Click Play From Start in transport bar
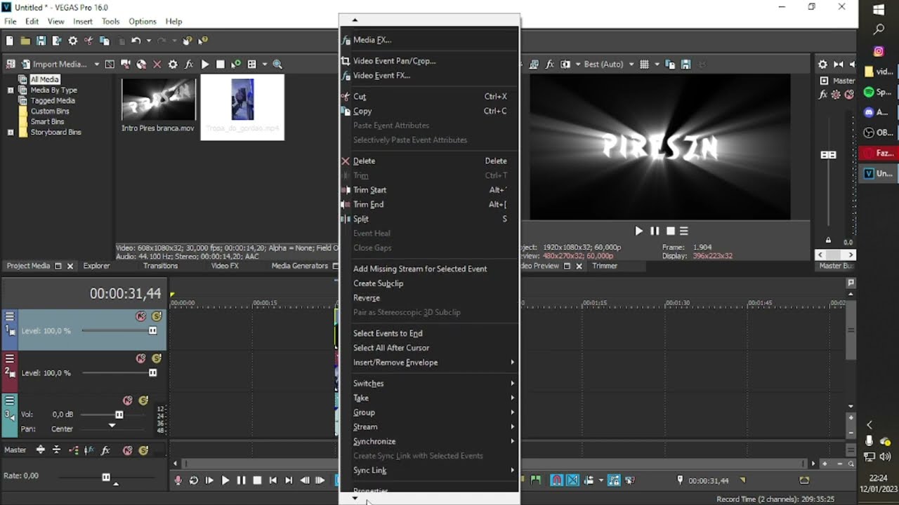Screen dimensions: 899x505 (209, 480)
